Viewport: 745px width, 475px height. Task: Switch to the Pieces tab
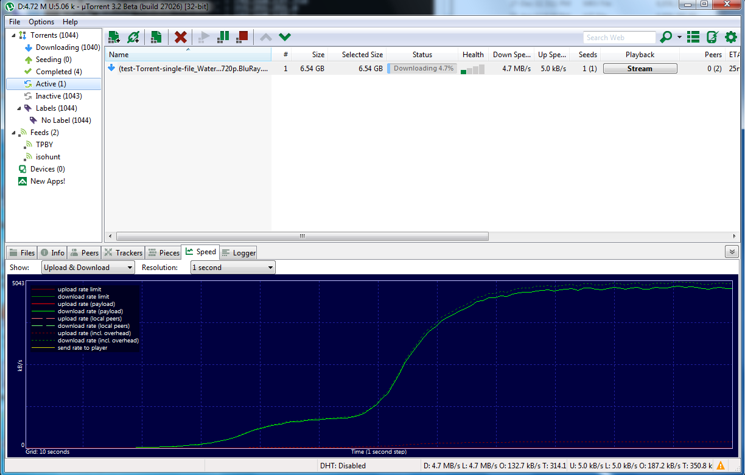(163, 252)
